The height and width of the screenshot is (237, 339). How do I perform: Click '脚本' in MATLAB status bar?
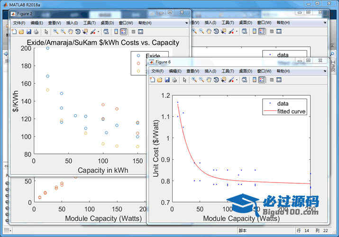243,231
